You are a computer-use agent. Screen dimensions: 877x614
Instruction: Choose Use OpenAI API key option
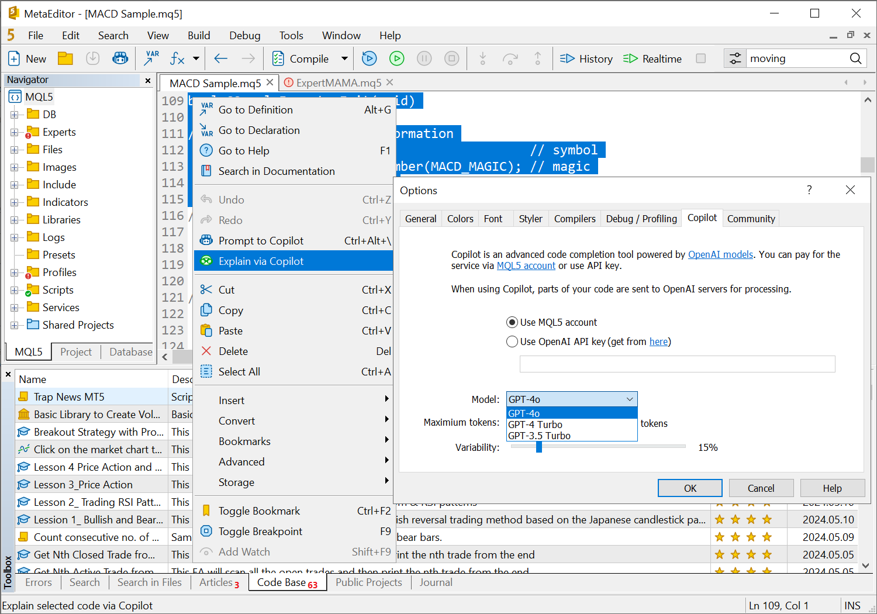512,342
